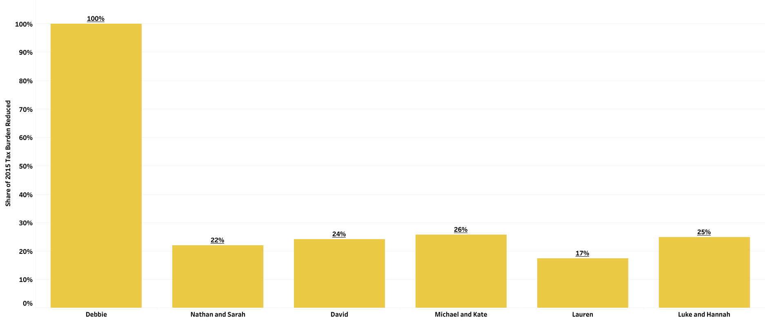765x324 pixels.
Task: Click the Debbie x-axis label
Action: pos(96,315)
